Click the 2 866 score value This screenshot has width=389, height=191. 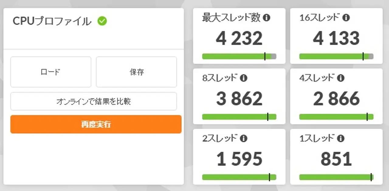(336, 99)
